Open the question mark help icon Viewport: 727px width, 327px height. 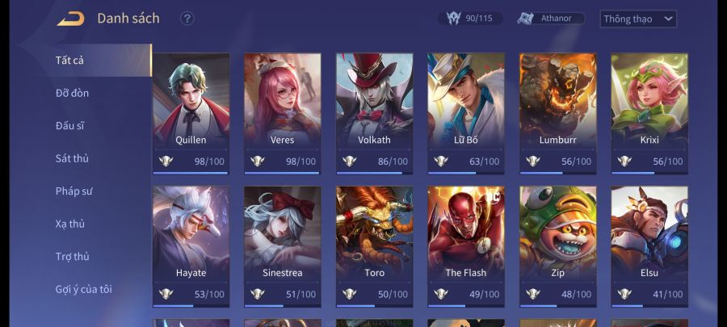coord(187,19)
